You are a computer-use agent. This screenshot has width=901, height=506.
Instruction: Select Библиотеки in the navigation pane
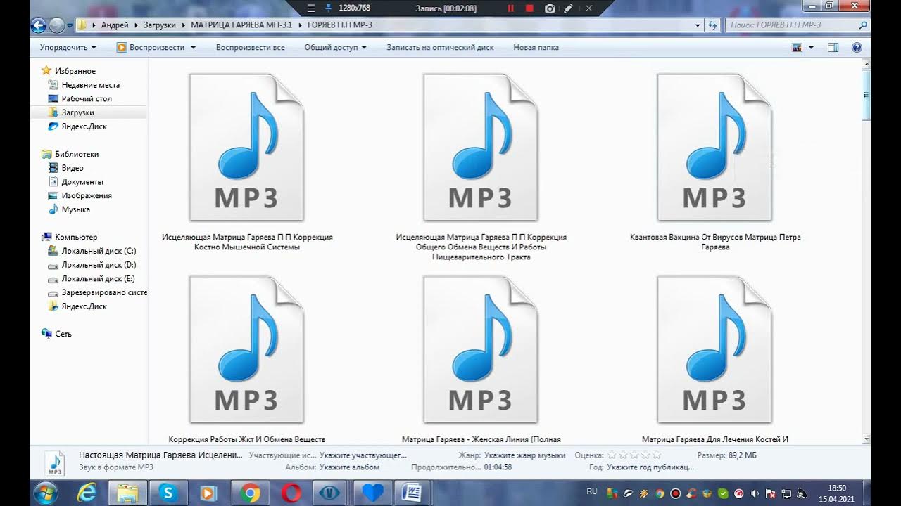pos(76,154)
